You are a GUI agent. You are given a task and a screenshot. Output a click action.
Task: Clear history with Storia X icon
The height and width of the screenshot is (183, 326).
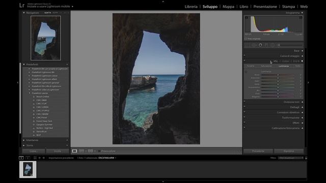click(67, 145)
